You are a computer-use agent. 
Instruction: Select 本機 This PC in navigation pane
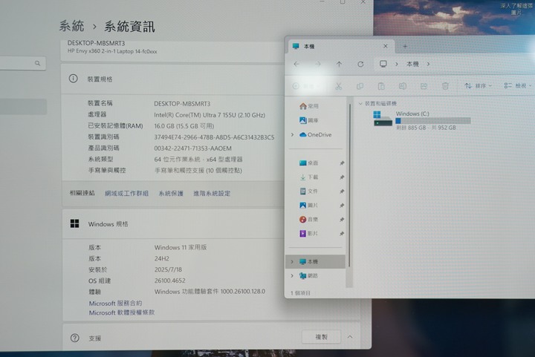316,261
